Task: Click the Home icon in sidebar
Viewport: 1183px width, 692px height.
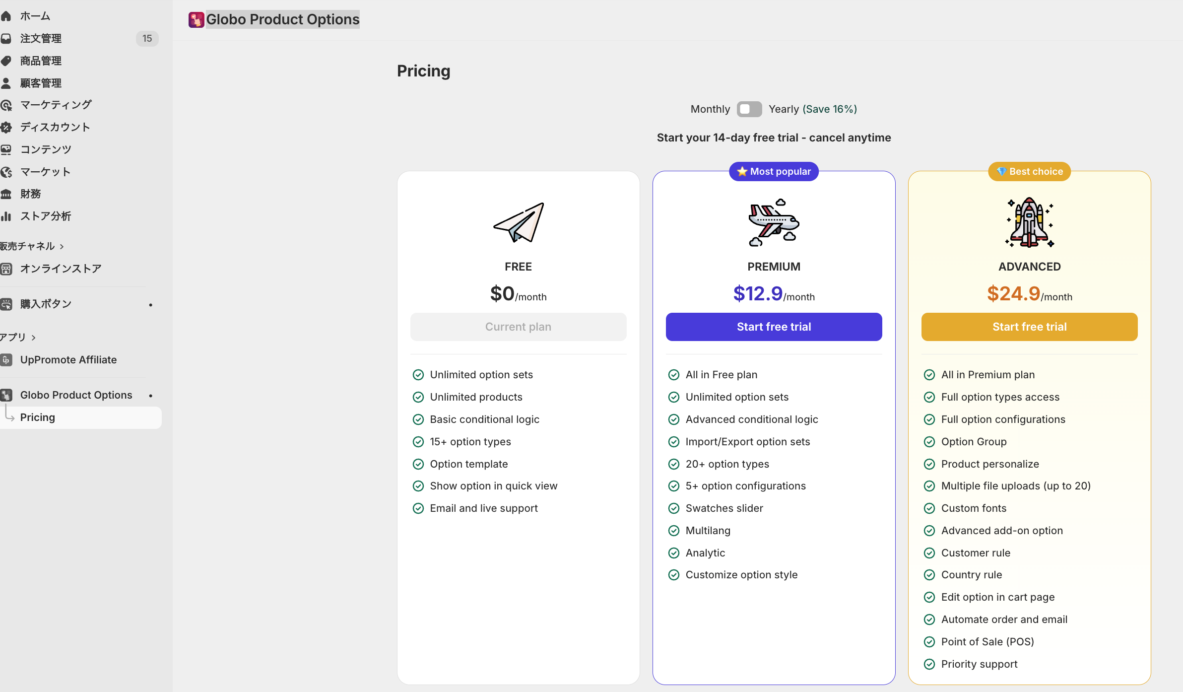Action: 6,16
